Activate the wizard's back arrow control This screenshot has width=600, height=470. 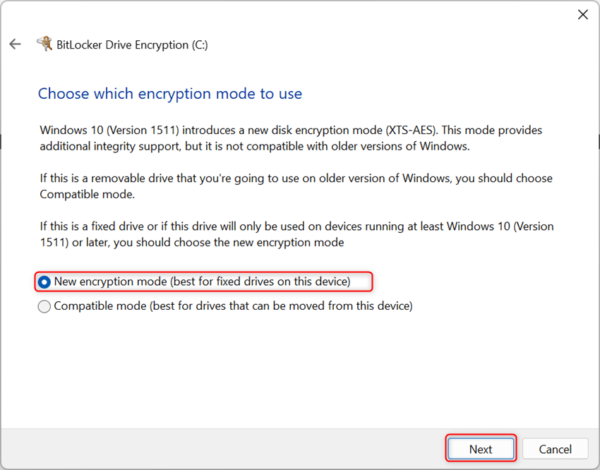15,44
